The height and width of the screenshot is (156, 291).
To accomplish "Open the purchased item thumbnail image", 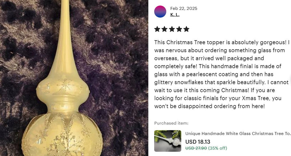I will coord(168,141).
